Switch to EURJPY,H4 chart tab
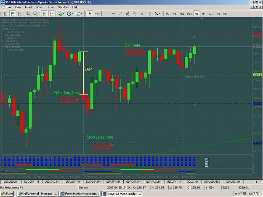The width and height of the screenshot is (263, 197). (x=113, y=181)
